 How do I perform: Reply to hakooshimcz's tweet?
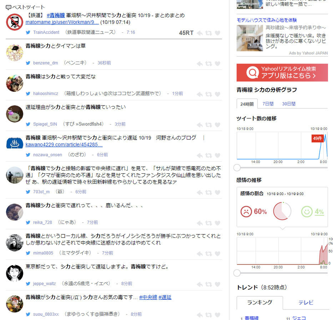pyautogui.click(x=200, y=94)
